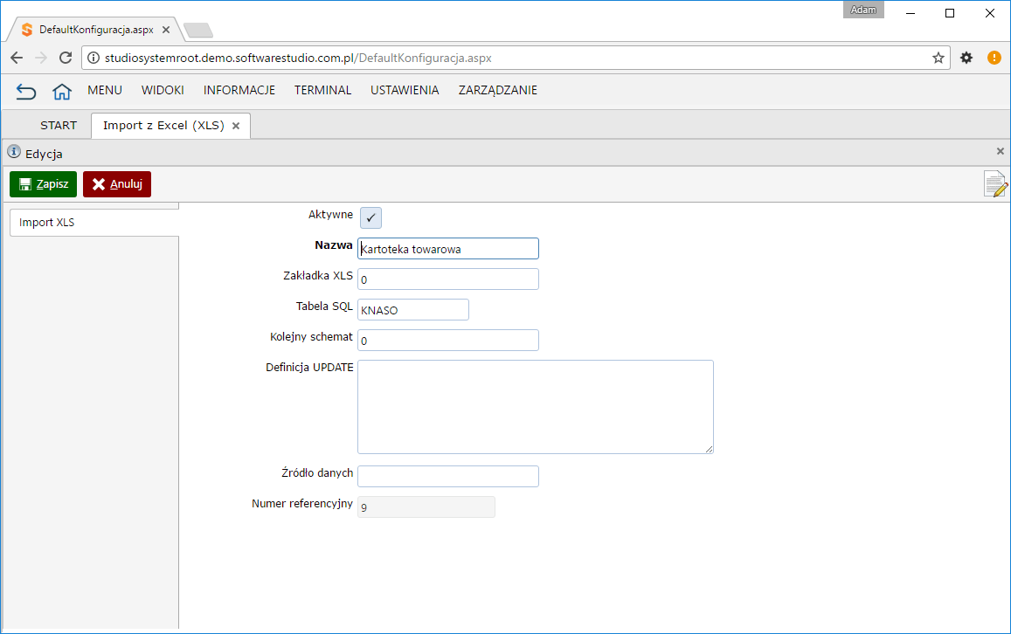Close the DefaultKonfiguracja.aspx browser tab
1011x634 pixels.
166,30
